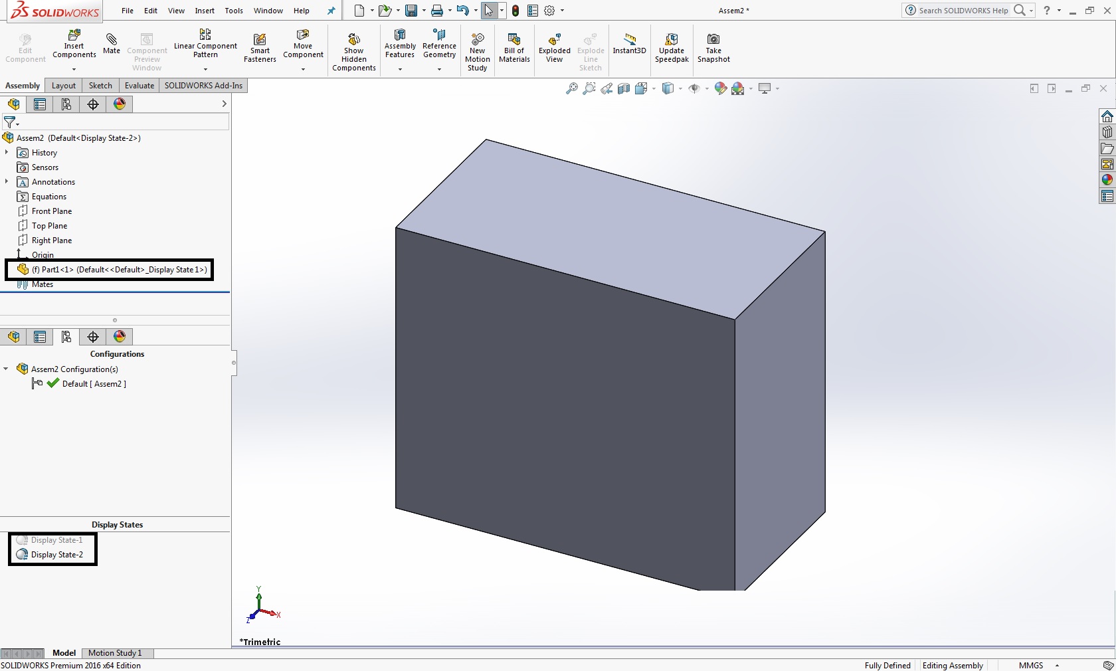Open the Tools menu

tap(234, 11)
